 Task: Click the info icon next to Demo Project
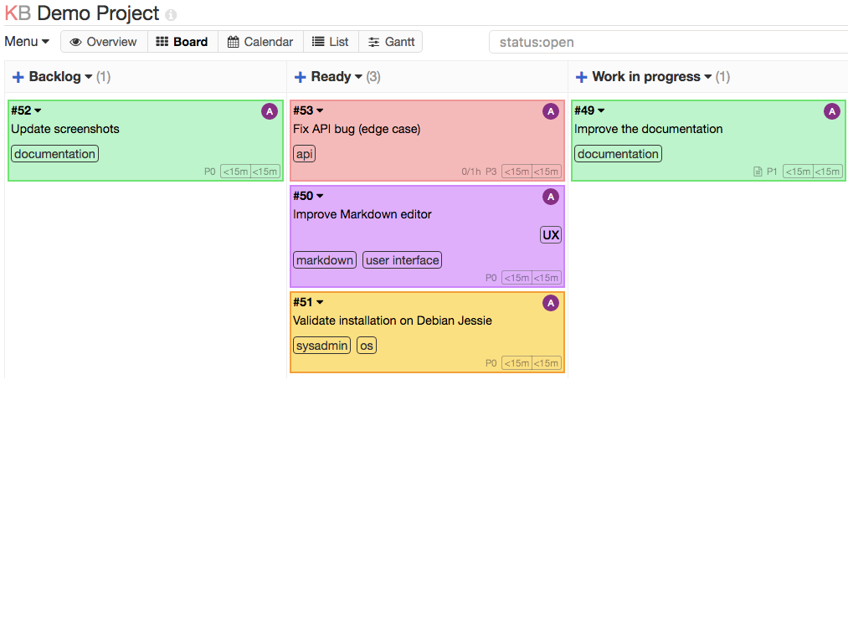coord(171,15)
